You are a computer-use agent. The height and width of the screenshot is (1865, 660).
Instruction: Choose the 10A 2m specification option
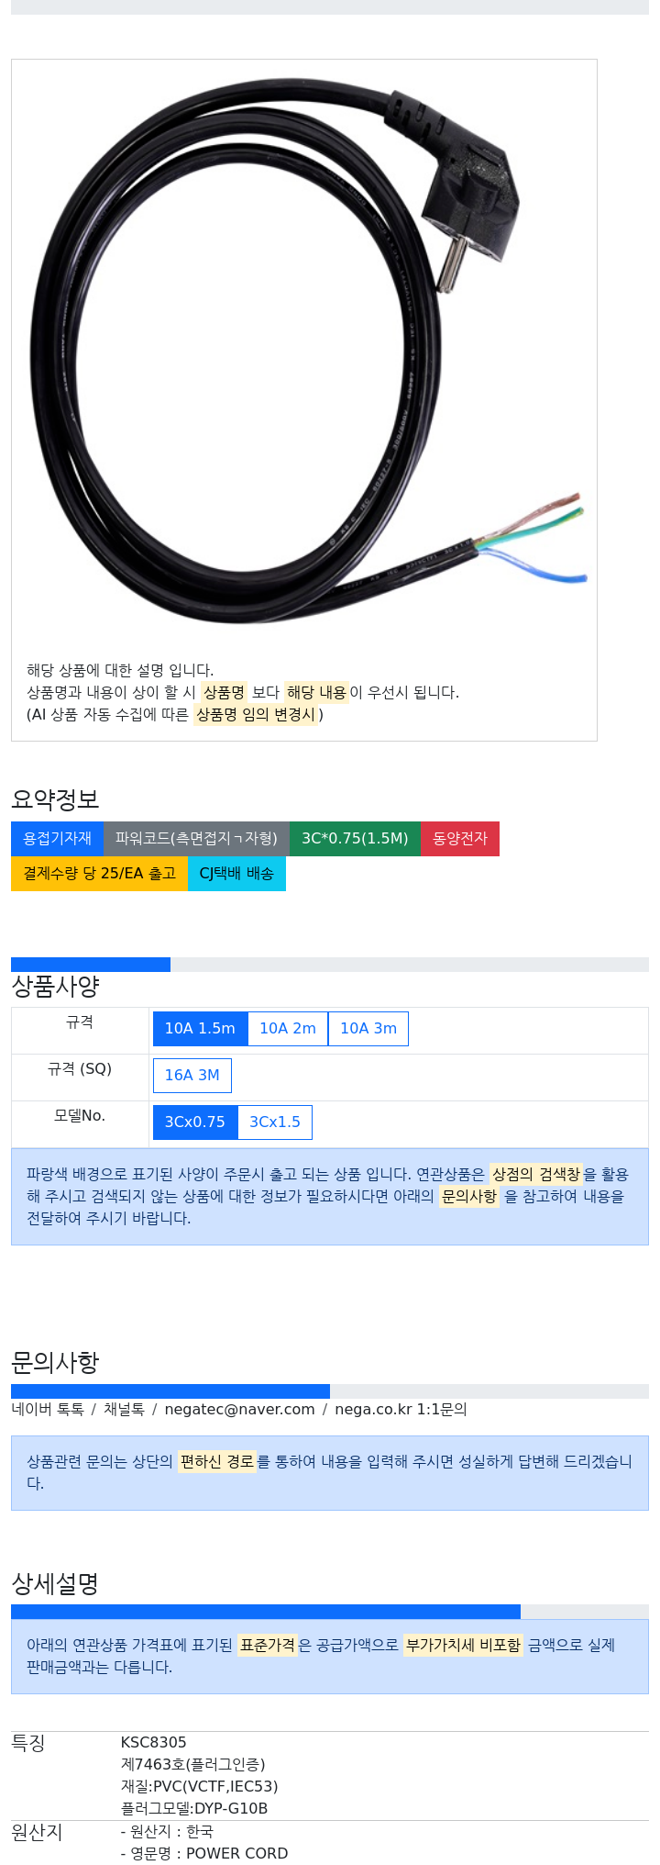tap(288, 1029)
